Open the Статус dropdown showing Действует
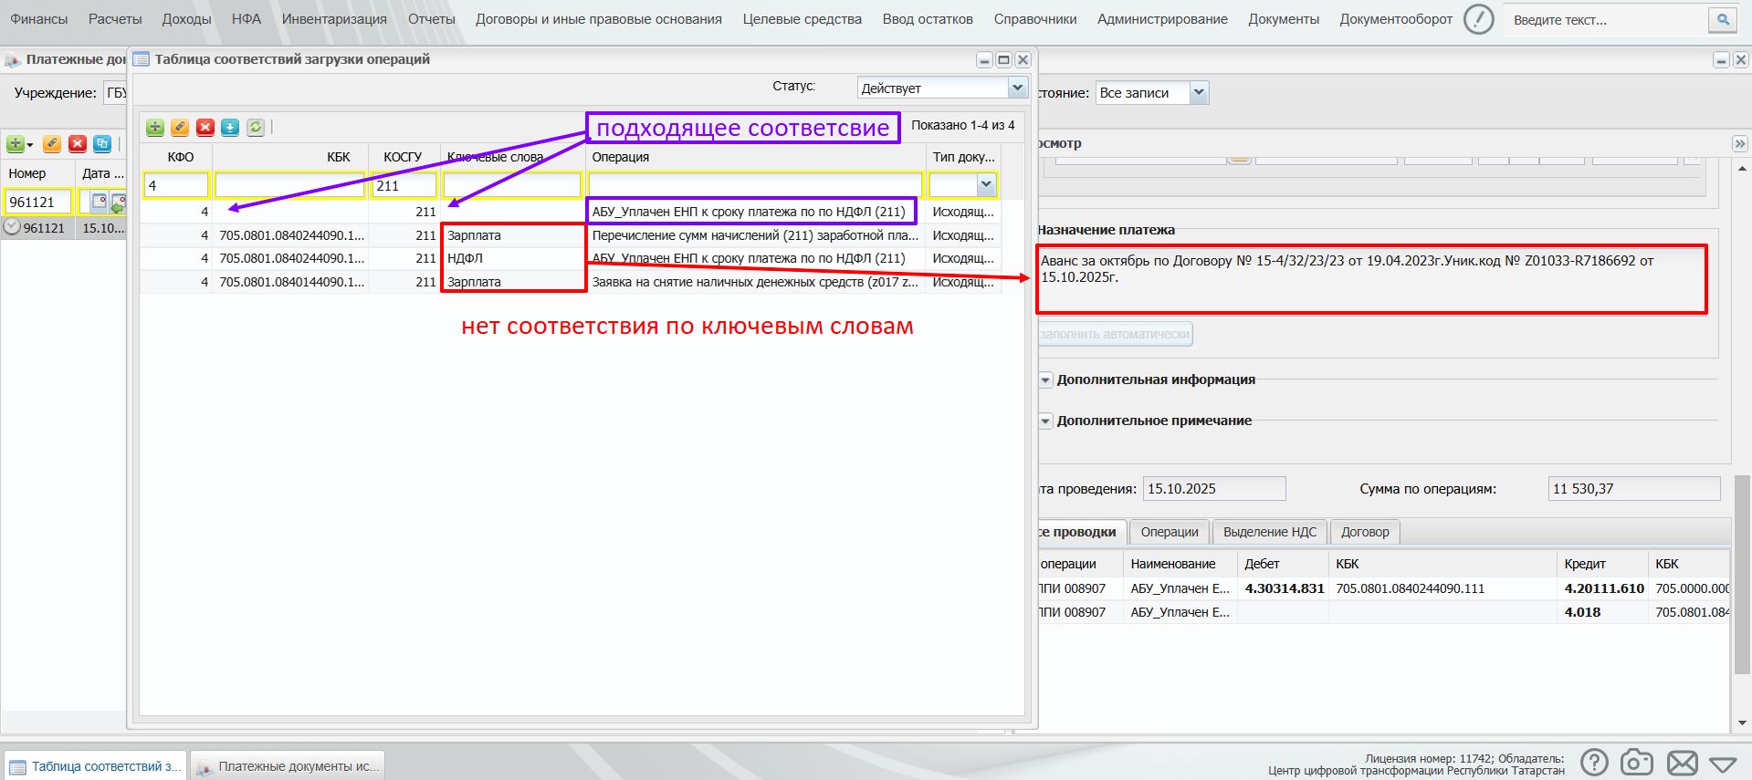1752x780 pixels. point(1017,88)
